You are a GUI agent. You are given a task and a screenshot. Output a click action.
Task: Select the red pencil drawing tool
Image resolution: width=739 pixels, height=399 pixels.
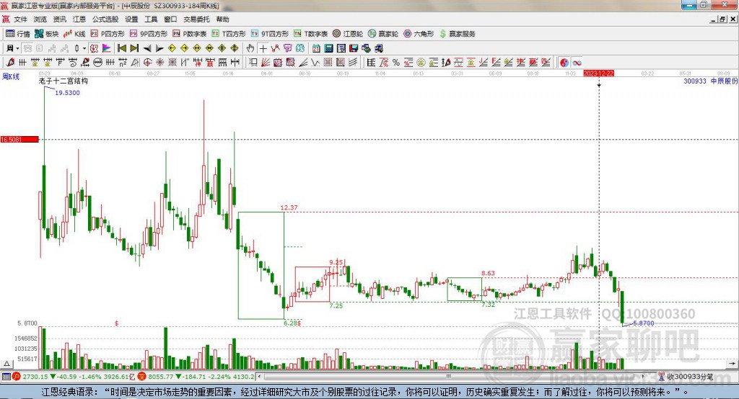point(10,63)
